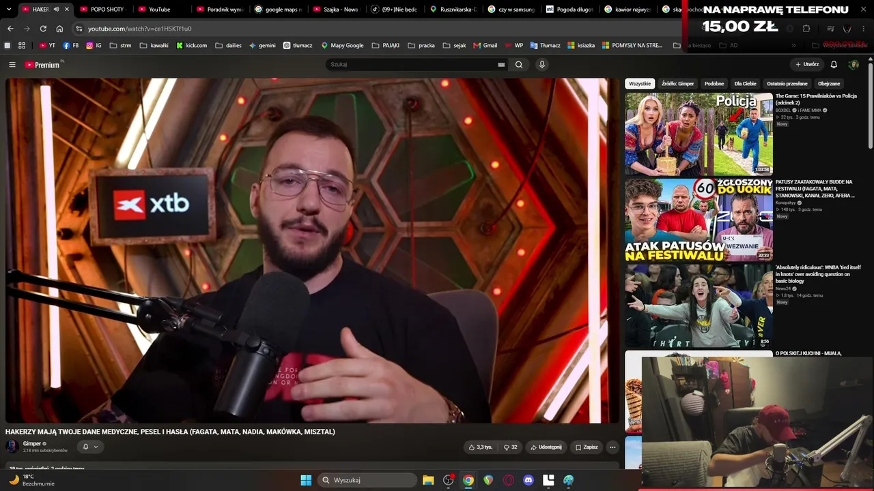
Task: Switch to the YouTube browser tab
Action: coord(161,10)
